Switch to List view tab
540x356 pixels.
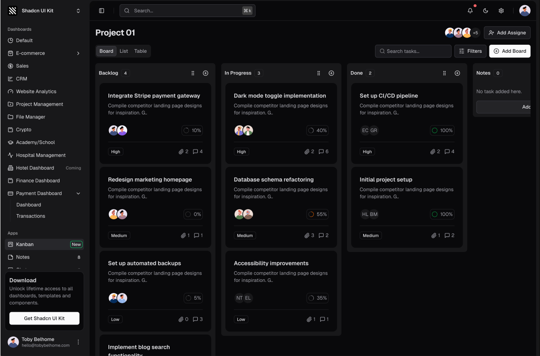pos(124,51)
